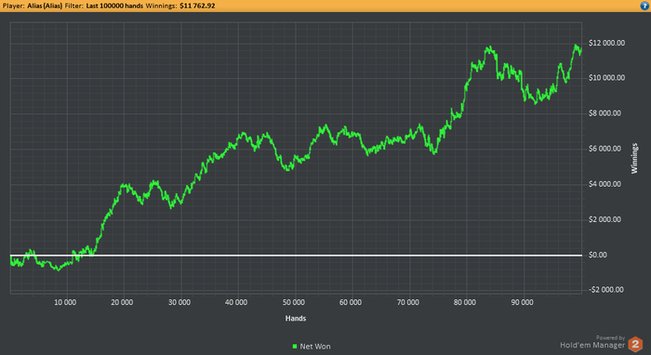Click the vertical Winnings axis title
651x355 pixels.
634,158
